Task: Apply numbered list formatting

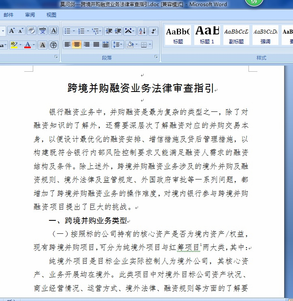Action: click(81, 31)
